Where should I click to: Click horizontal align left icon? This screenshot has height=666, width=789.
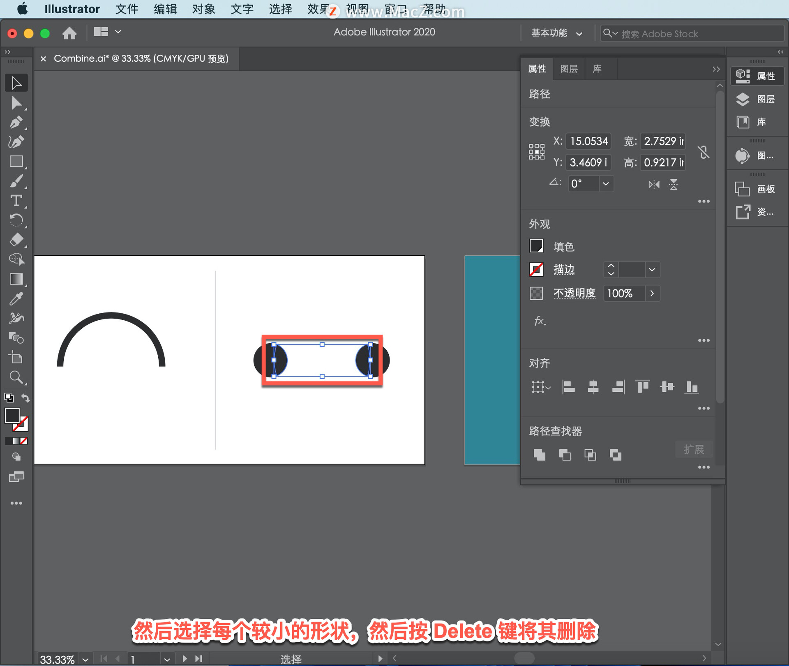pos(568,387)
